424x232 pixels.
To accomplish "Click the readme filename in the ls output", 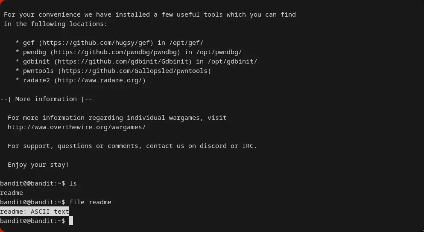I will 12,193.
